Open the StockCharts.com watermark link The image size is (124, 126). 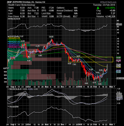pos(108,2)
